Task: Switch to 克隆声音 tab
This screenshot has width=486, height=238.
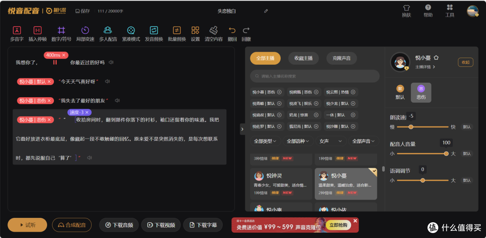Action: click(342, 58)
